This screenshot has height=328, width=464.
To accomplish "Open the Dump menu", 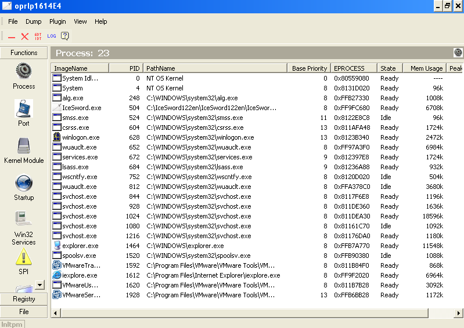I will 34,21.
